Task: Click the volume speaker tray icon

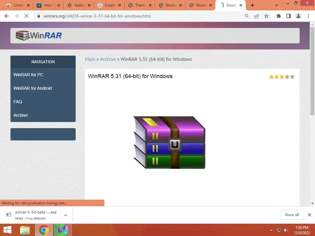Action: click(286, 230)
